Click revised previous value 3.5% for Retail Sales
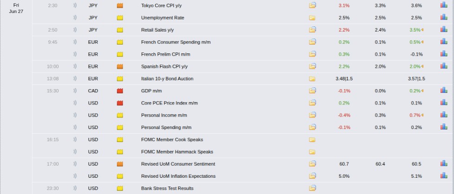This screenshot has width=454, height=194. click(x=416, y=30)
